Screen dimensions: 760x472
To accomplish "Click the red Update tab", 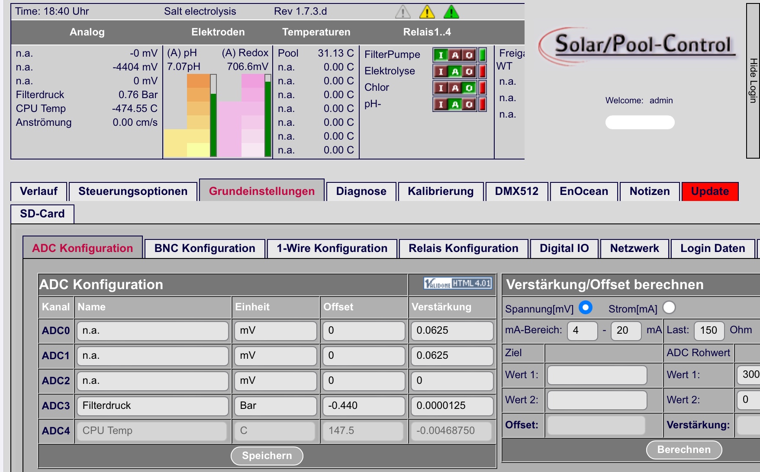I will pos(710,191).
